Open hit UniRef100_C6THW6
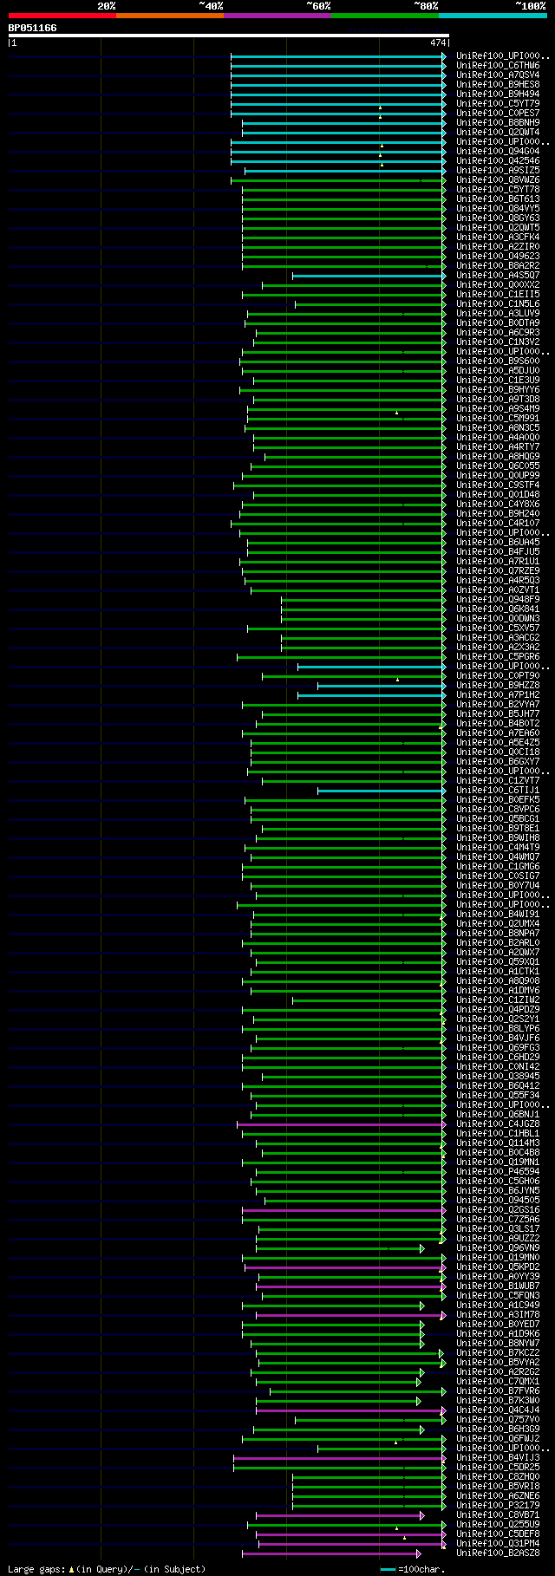This screenshot has height=1576, width=555. point(498,65)
